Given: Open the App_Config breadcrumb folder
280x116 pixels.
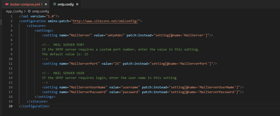Looking at the screenshot, I should (14, 11).
